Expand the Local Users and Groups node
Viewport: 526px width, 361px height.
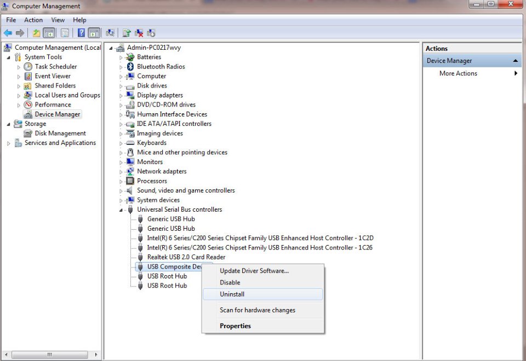pyautogui.click(x=19, y=96)
